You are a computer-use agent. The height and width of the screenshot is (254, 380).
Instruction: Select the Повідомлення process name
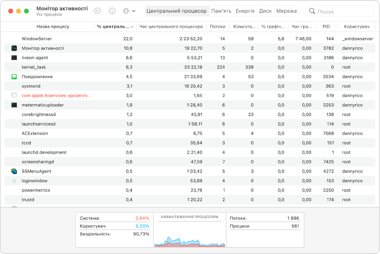(37, 77)
